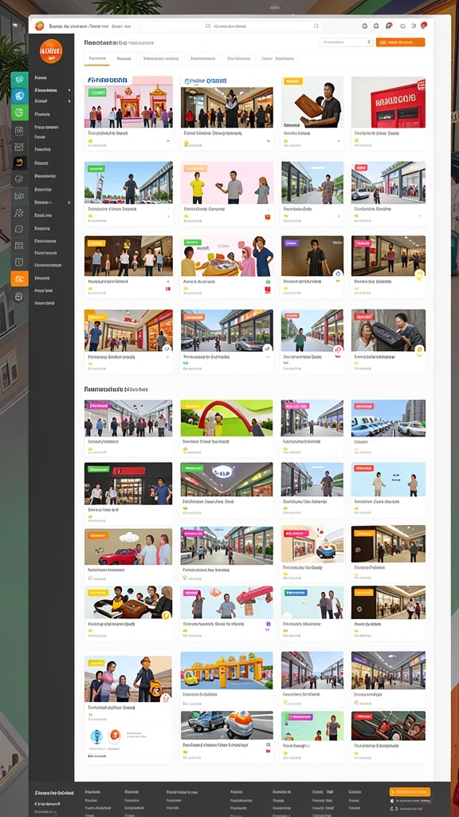Select the orange highlighted sidebar icon
This screenshot has width=459, height=817.
click(19, 278)
